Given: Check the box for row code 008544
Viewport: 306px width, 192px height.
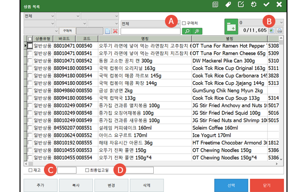Looking at the screenshot, I should (x=30, y=76).
